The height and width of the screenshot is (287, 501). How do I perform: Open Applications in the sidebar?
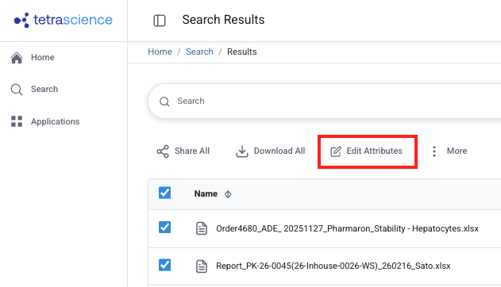tap(45, 121)
